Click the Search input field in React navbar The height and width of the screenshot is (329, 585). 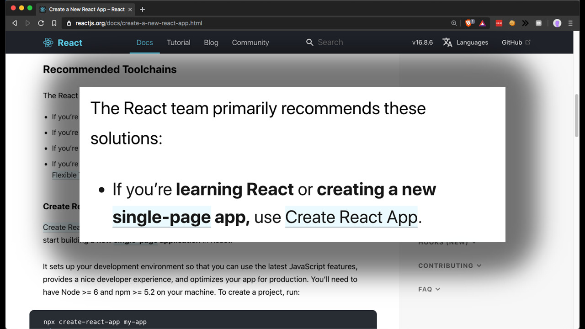330,42
